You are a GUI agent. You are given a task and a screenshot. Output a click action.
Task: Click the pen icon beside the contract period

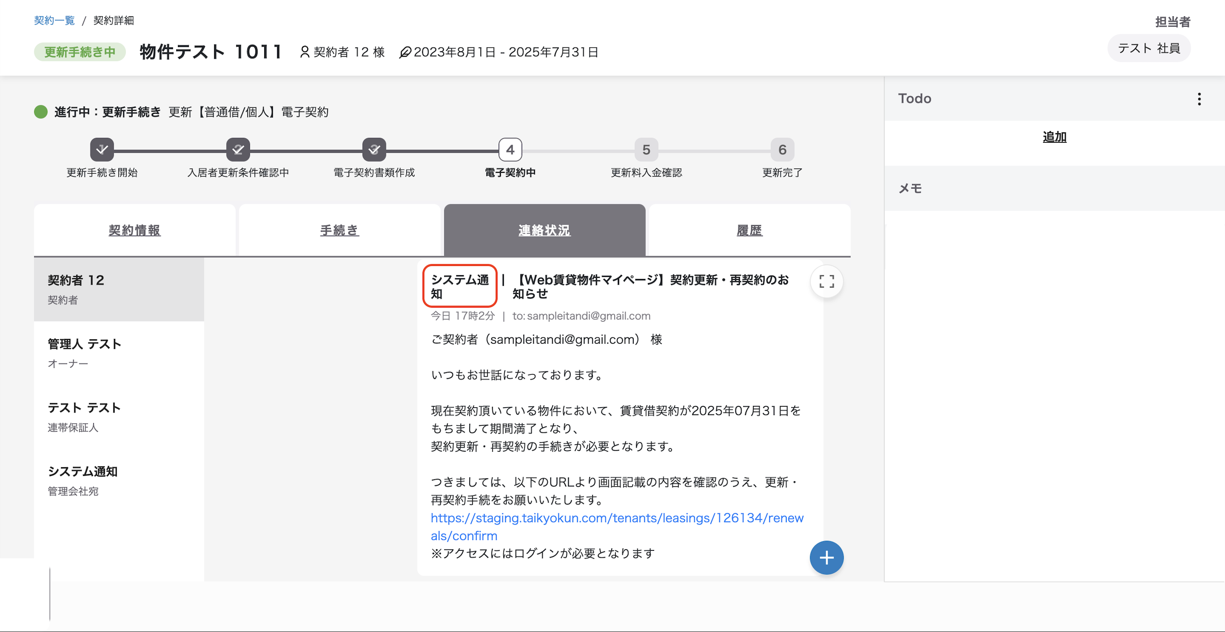405,52
